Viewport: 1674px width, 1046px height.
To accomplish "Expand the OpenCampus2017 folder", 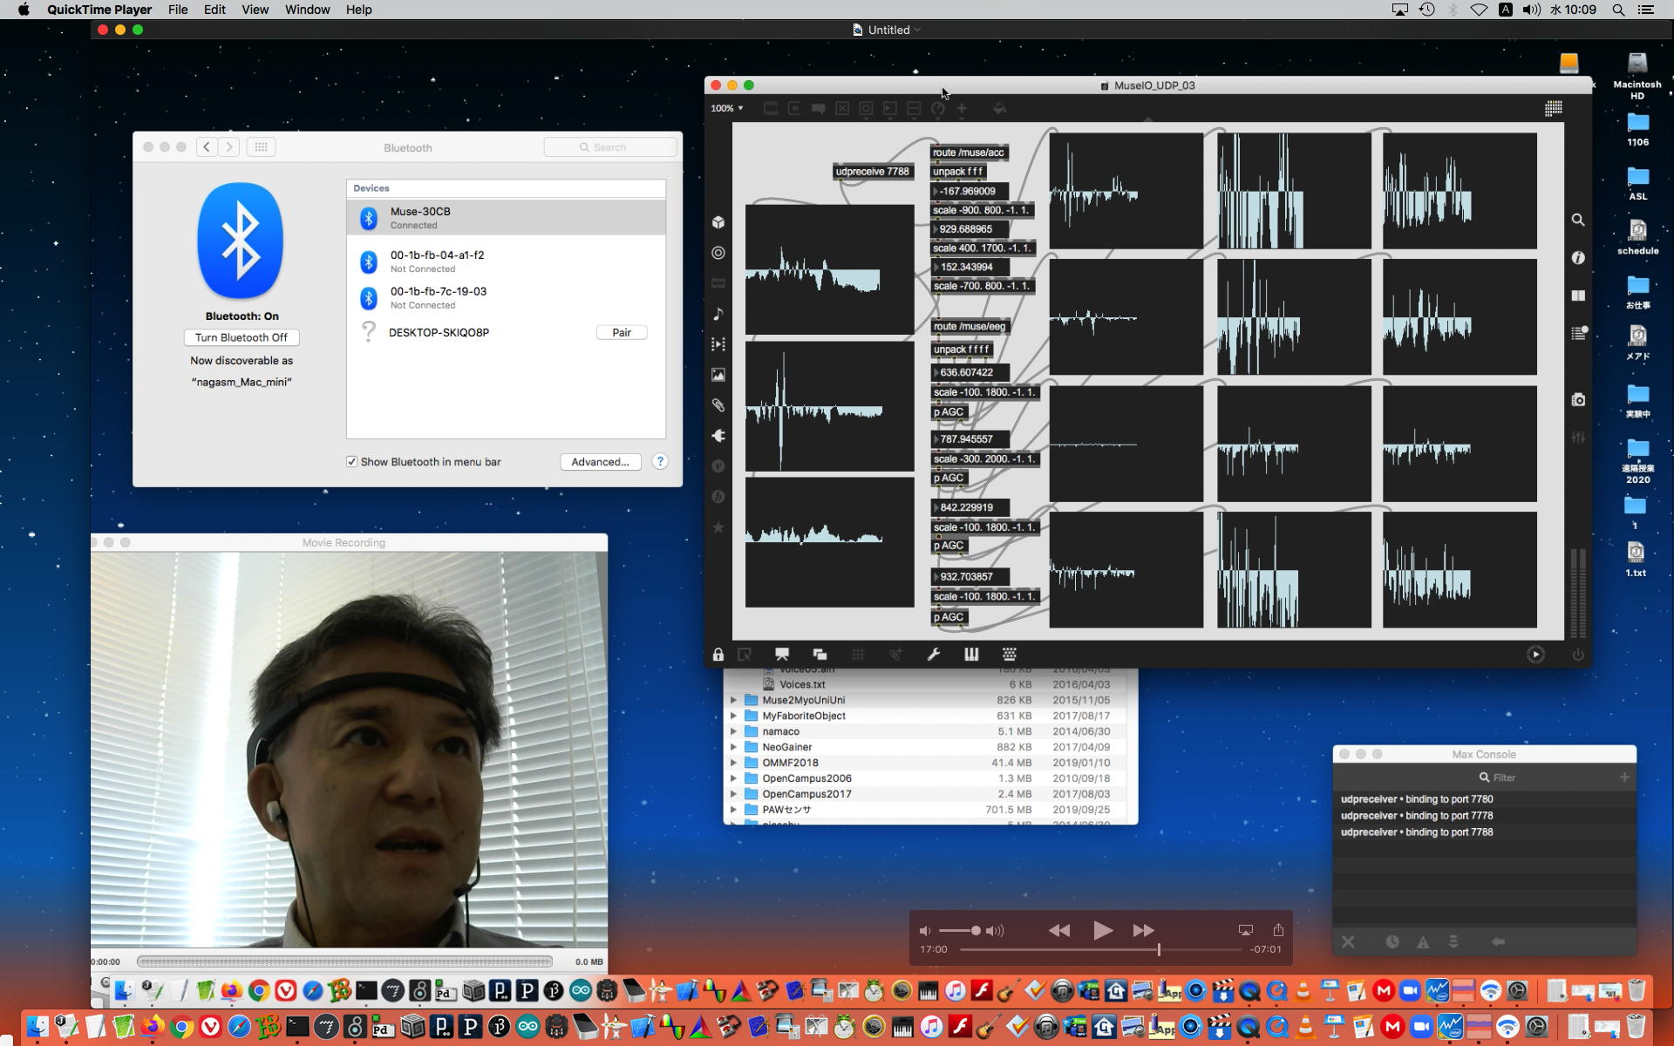I will [733, 794].
